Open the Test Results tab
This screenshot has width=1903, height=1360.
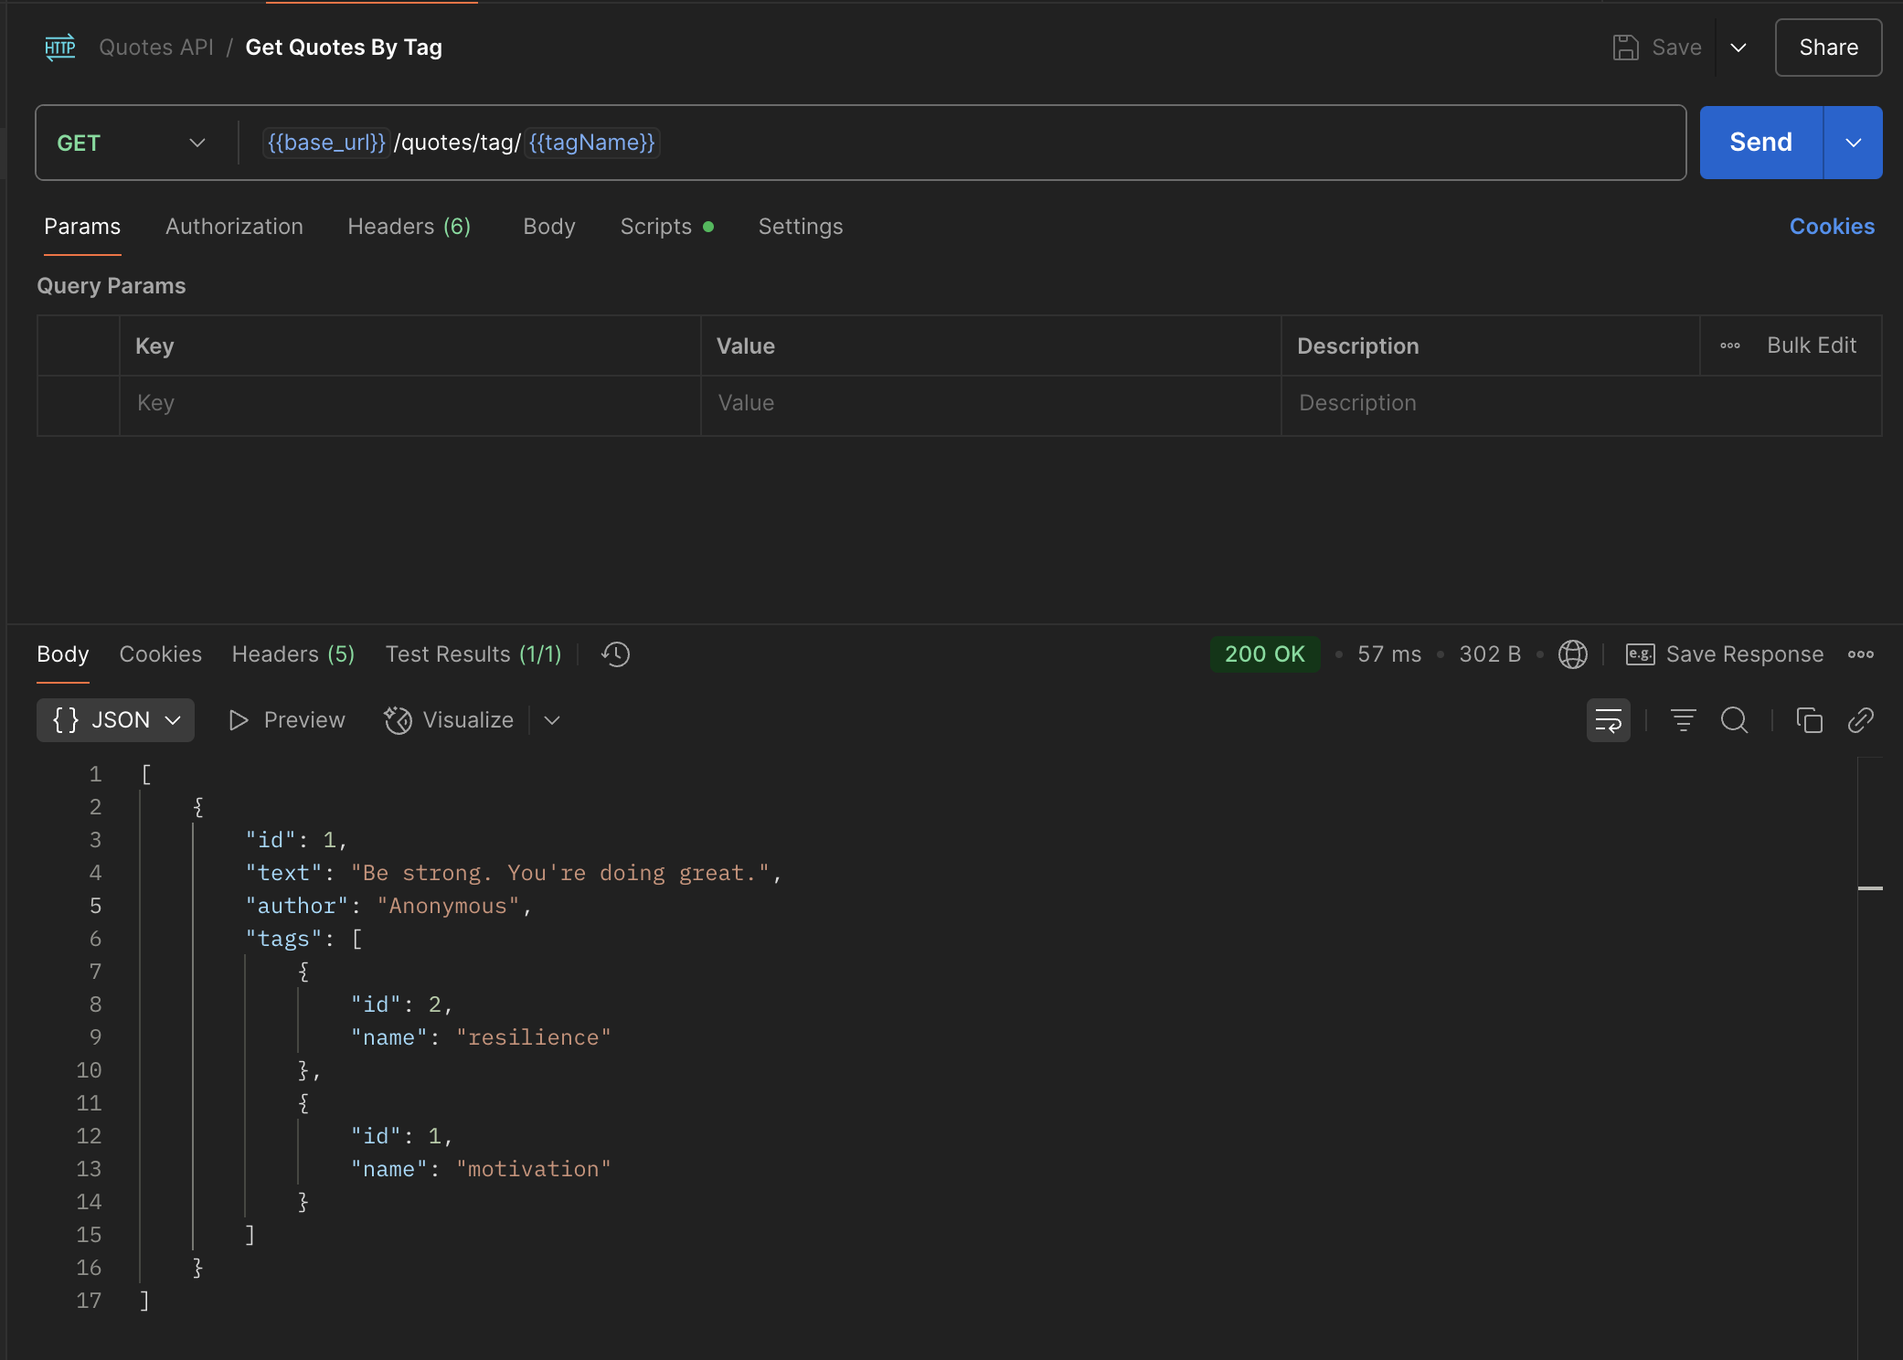point(473,654)
